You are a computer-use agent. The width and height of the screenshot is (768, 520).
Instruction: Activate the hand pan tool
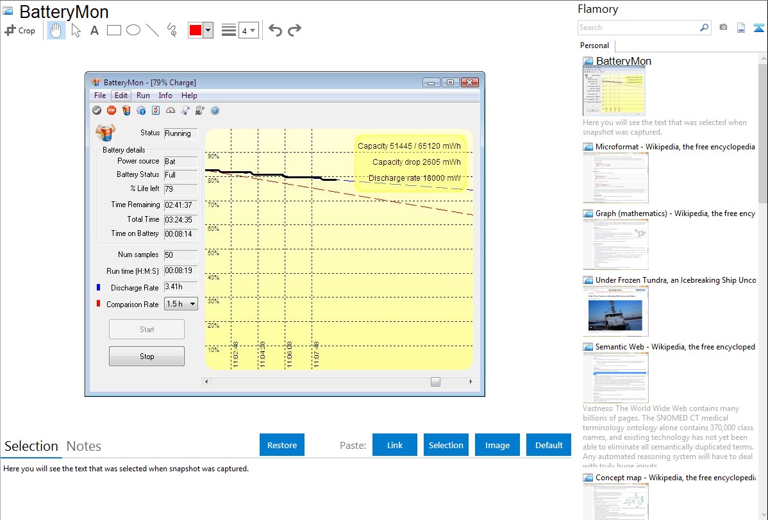(56, 30)
